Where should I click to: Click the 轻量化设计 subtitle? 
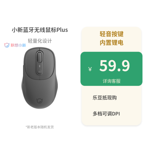click(40, 41)
